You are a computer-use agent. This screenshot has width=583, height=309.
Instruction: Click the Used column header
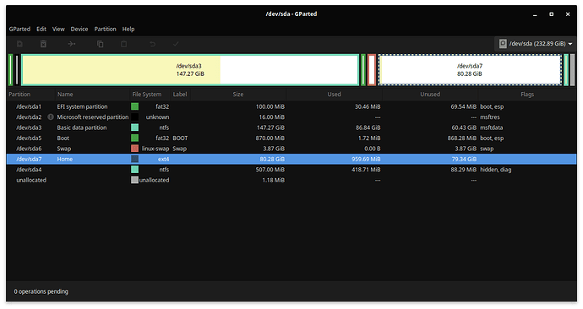(334, 95)
